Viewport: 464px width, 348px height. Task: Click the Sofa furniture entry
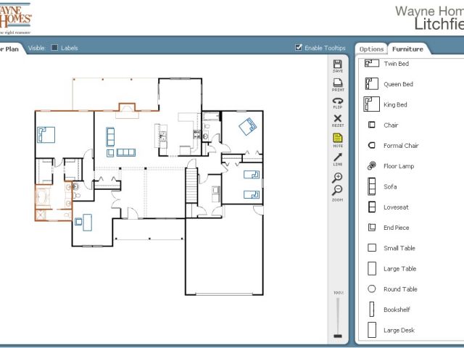(x=372, y=186)
